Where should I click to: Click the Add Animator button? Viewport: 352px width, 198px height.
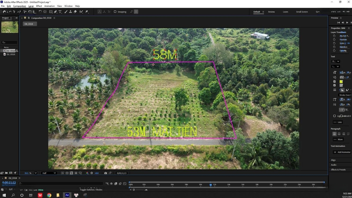pyautogui.click(x=342, y=152)
